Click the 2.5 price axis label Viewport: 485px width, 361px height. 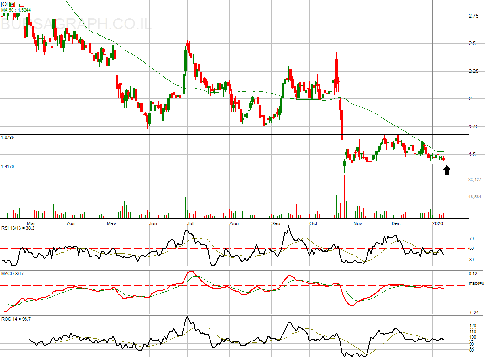coord(472,44)
